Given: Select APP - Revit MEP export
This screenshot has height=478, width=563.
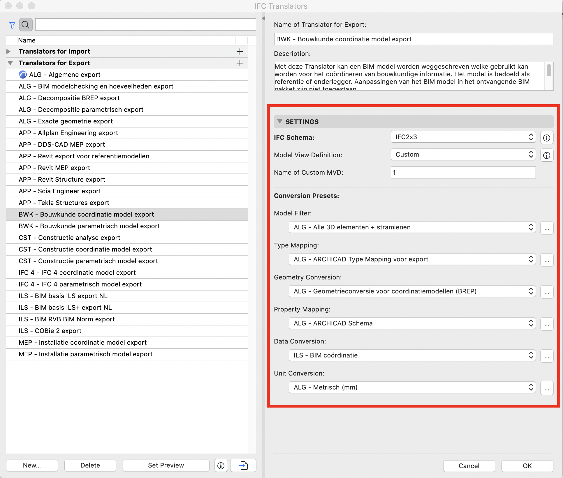Looking at the screenshot, I should (x=127, y=168).
